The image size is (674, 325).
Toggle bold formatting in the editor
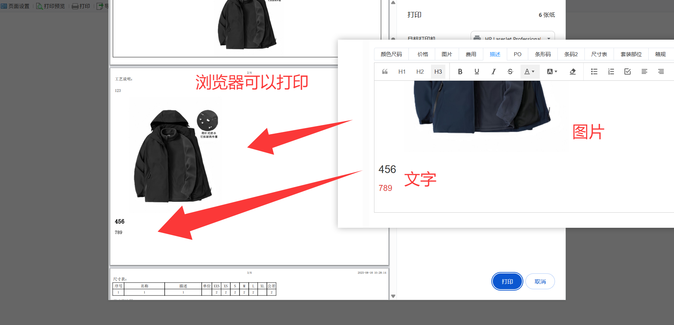pos(460,72)
